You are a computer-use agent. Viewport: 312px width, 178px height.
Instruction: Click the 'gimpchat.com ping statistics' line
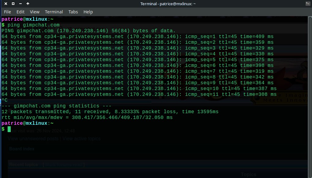click(x=56, y=106)
